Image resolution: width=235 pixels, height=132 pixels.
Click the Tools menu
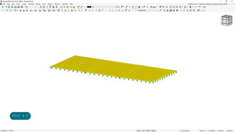pos(44,4)
